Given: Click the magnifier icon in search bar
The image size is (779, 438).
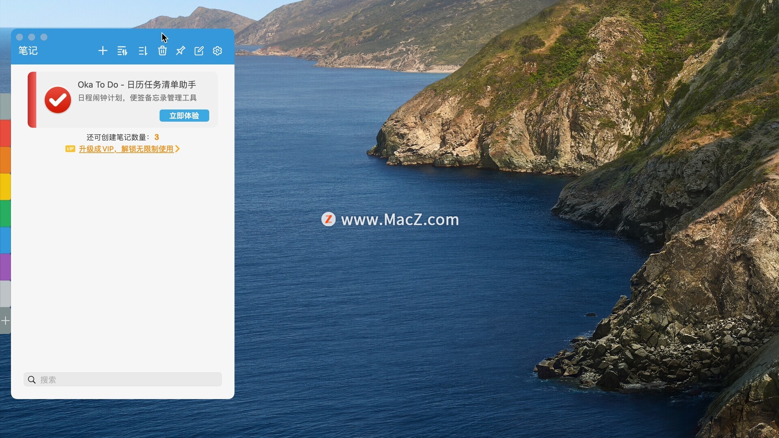Looking at the screenshot, I should (32, 380).
